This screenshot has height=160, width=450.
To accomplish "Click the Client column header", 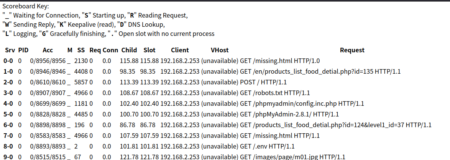I will 180,50.
